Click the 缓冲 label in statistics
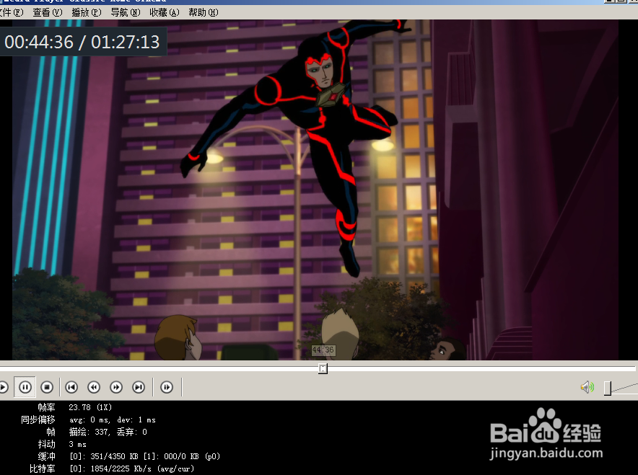638x475 pixels. (x=46, y=456)
